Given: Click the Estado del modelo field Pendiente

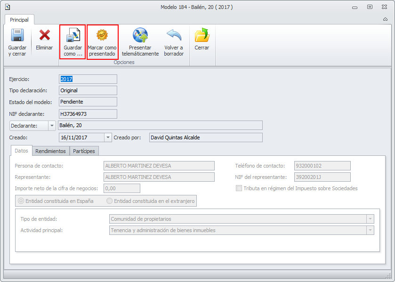Looking at the screenshot, I should pos(88,102).
